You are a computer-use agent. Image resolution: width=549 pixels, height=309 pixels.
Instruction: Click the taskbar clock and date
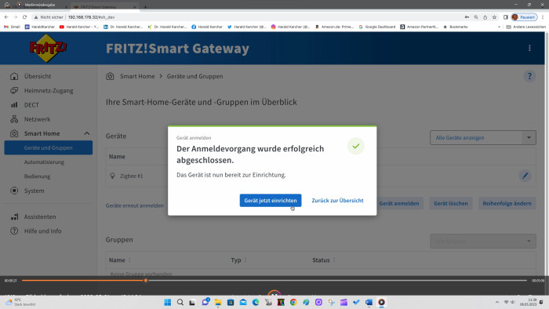coord(529,302)
